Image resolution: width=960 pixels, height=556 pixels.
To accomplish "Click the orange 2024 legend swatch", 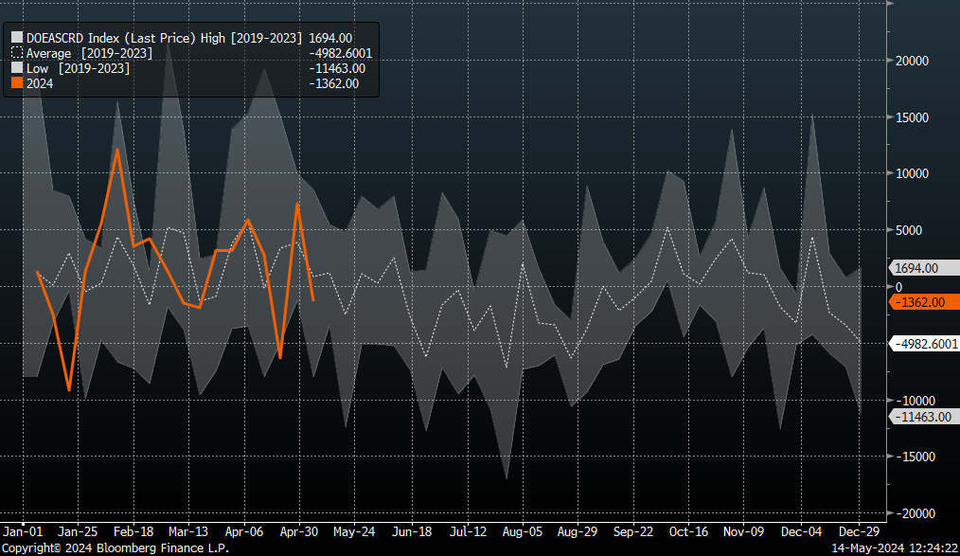I will 17,83.
